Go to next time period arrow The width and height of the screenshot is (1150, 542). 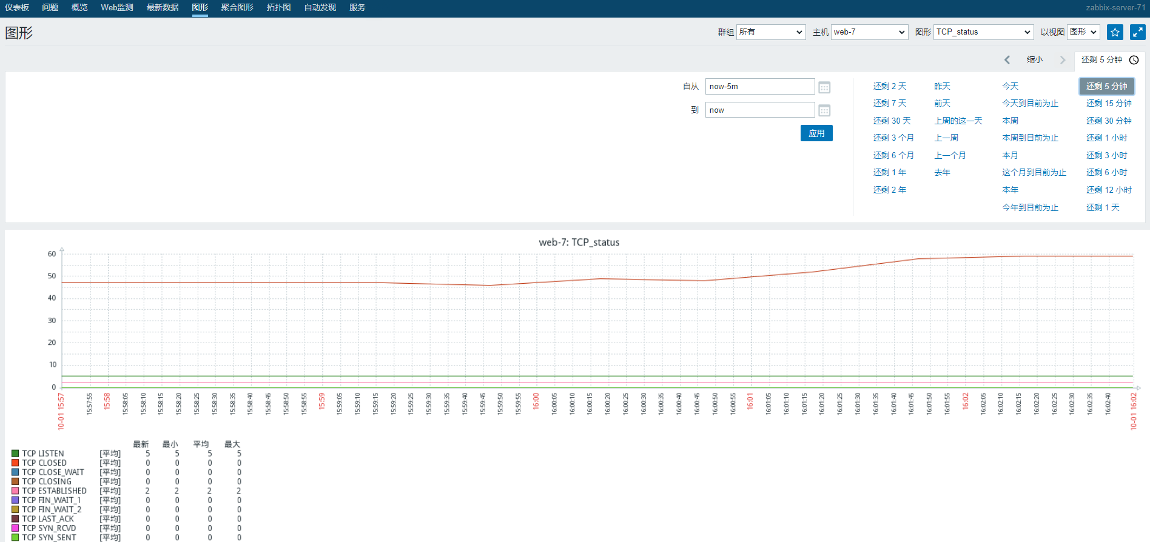(1062, 60)
